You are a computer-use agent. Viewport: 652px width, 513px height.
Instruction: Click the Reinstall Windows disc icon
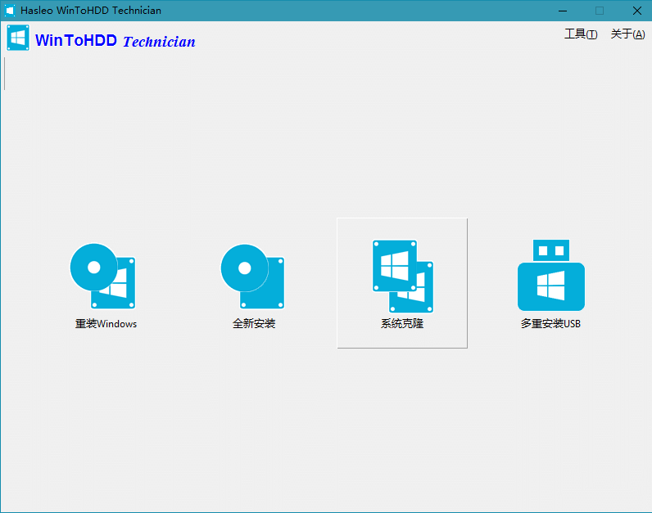(102, 275)
